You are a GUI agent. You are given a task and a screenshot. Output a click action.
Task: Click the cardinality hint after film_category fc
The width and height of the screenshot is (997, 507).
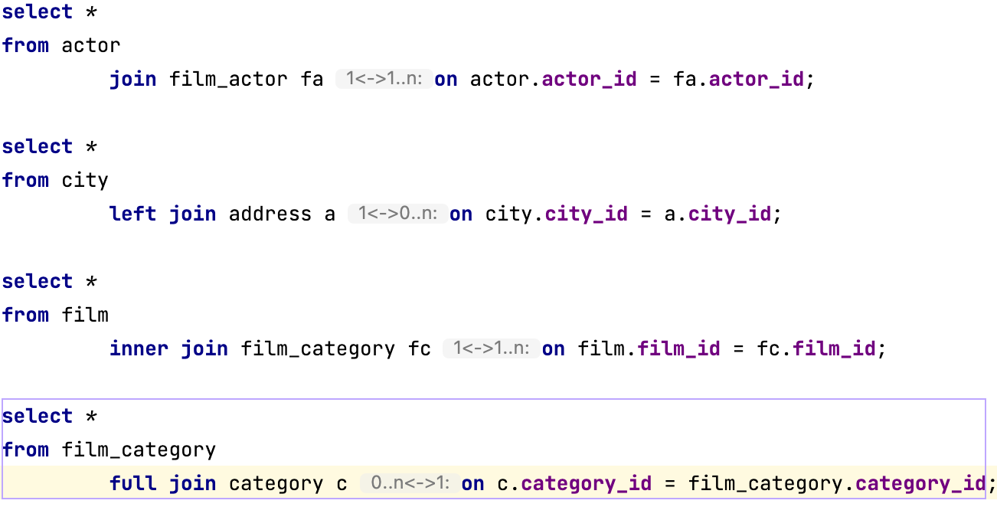click(x=492, y=348)
